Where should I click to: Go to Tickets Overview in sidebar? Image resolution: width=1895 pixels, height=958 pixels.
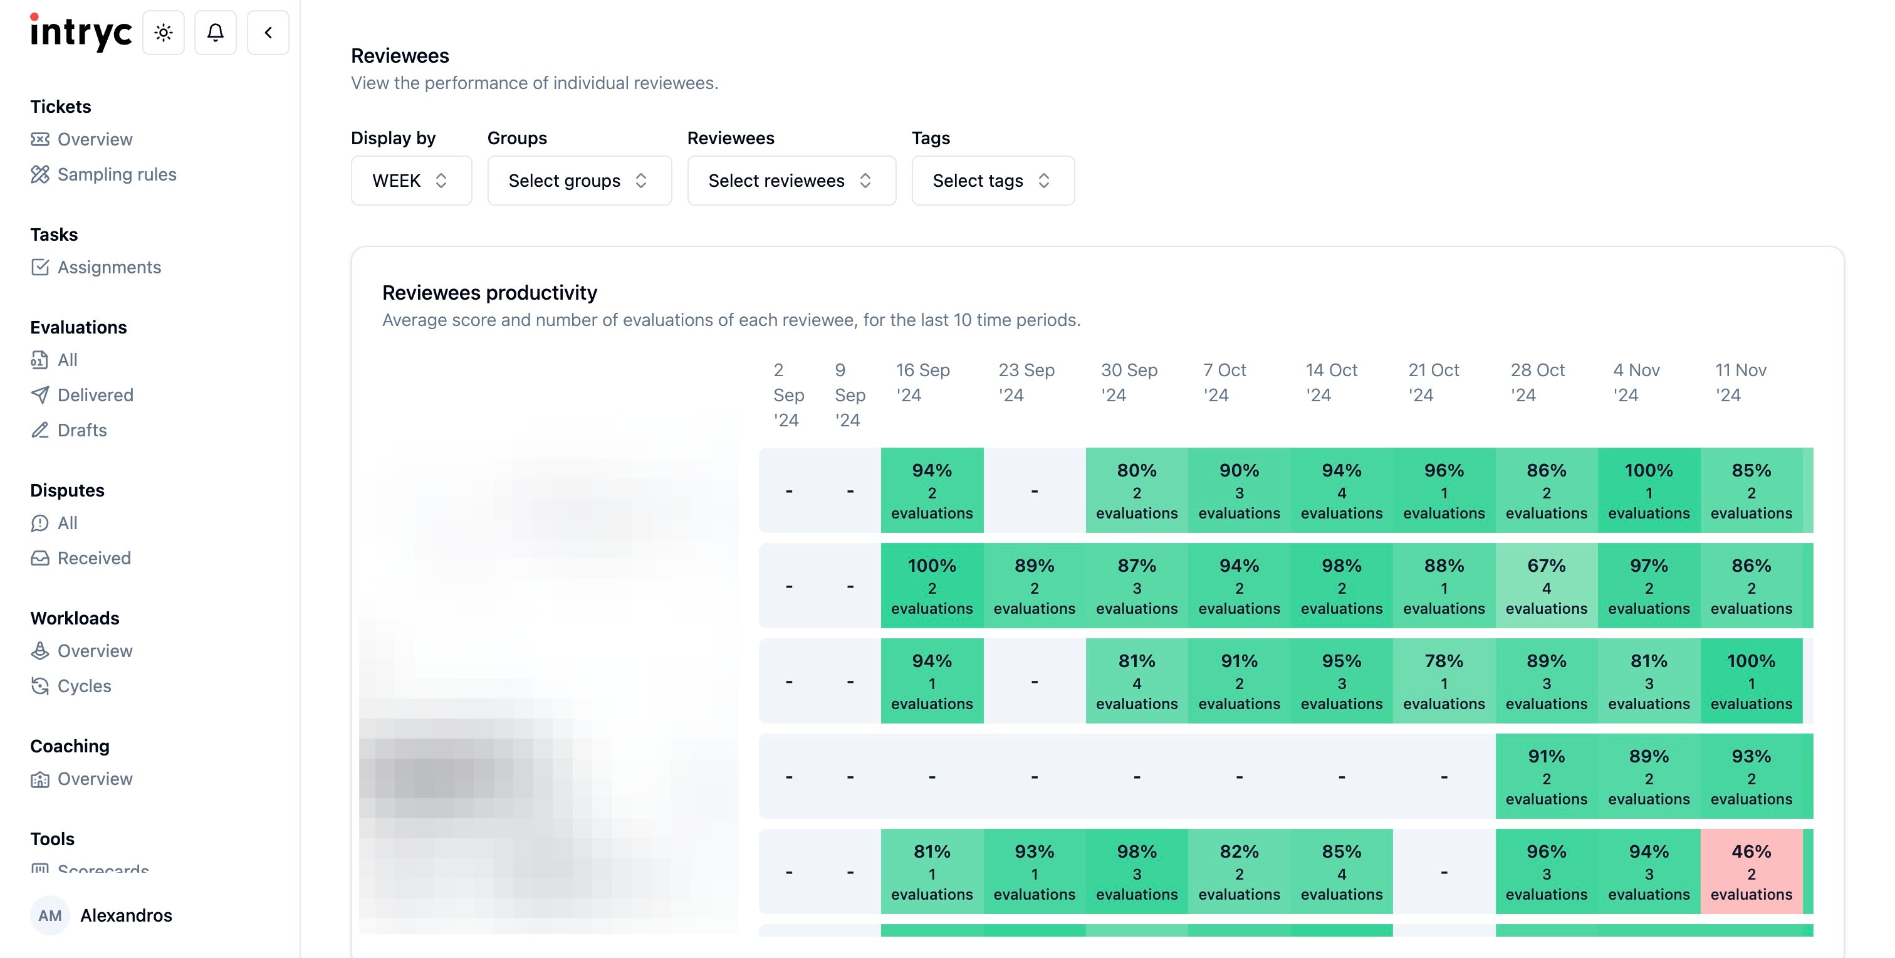pos(95,140)
